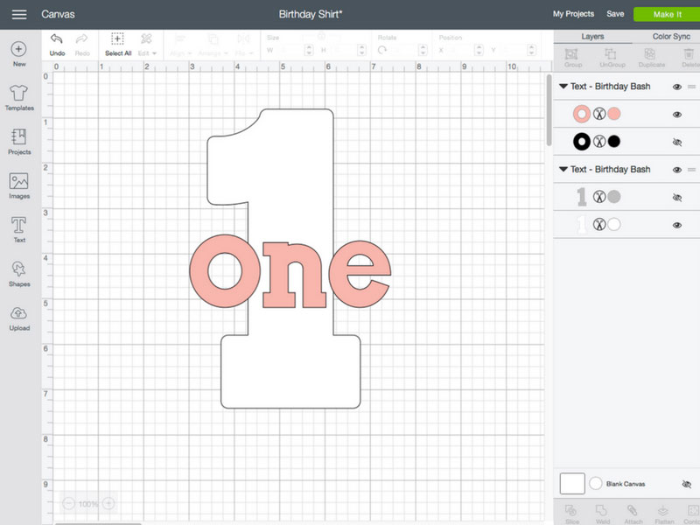This screenshot has height=525, width=700.
Task: Click the Group layers icon
Action: click(572, 54)
